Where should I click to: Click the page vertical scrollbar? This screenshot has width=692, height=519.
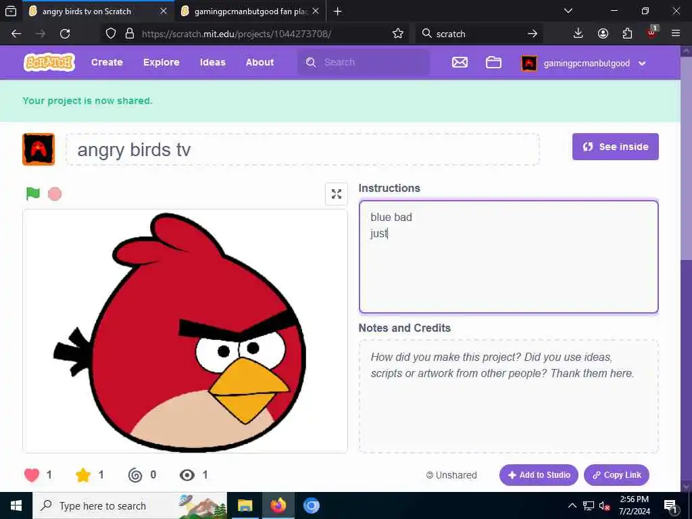tap(687, 268)
